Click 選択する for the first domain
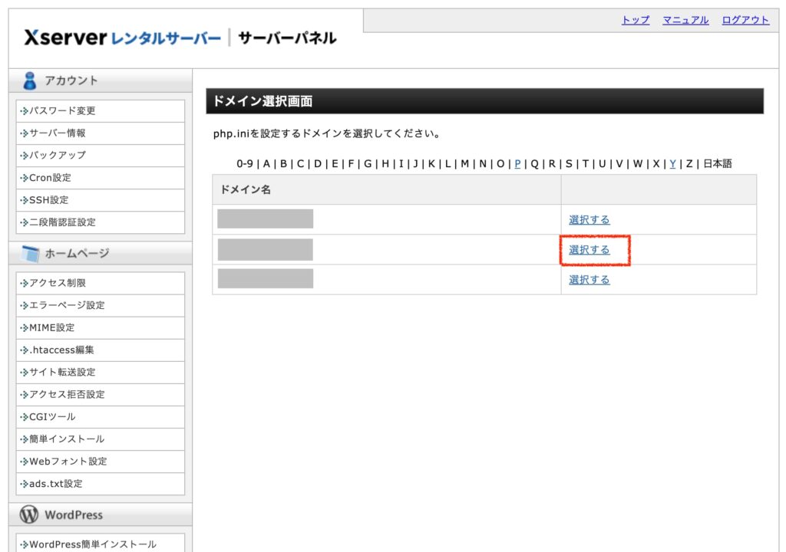786x552 pixels. [x=589, y=220]
